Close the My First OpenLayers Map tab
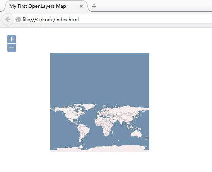The height and width of the screenshot is (172, 212). click(81, 6)
